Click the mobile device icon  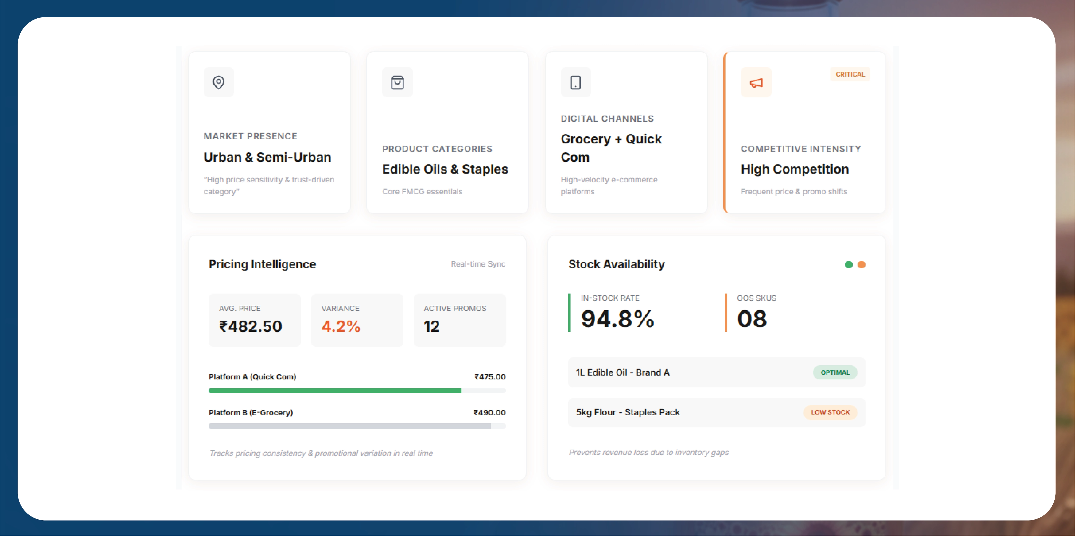[x=575, y=82]
